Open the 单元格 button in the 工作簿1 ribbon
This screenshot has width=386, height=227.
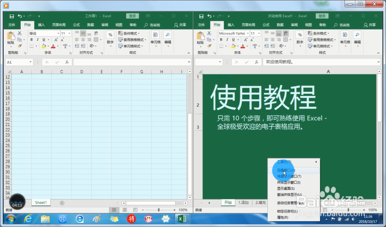click(x=155, y=39)
